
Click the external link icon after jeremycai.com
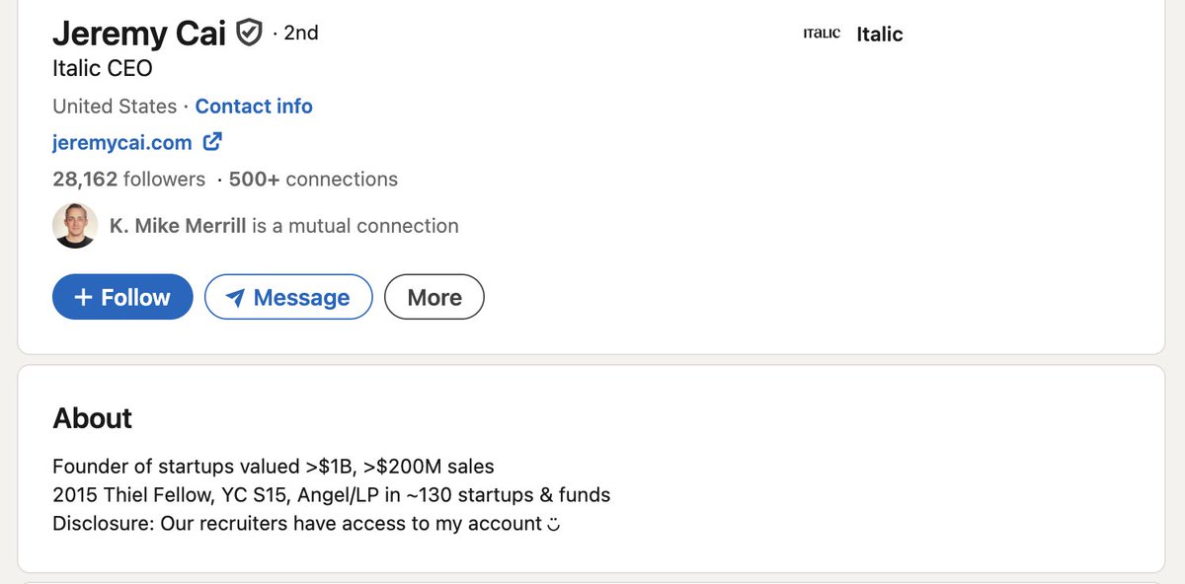point(212,142)
